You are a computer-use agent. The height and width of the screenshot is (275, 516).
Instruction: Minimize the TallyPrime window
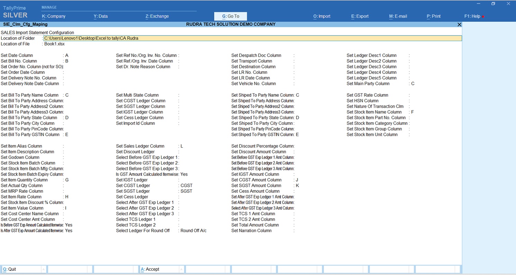click(478, 4)
